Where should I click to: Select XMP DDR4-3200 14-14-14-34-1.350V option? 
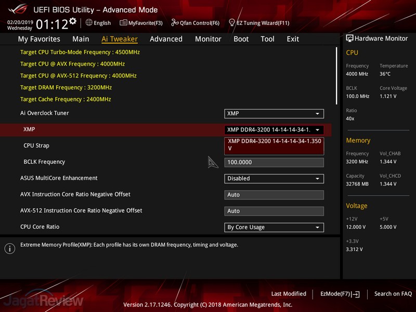[x=274, y=145]
